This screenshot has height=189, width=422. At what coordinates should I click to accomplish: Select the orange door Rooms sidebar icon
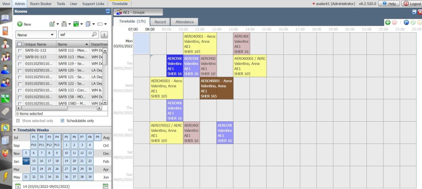5,31
